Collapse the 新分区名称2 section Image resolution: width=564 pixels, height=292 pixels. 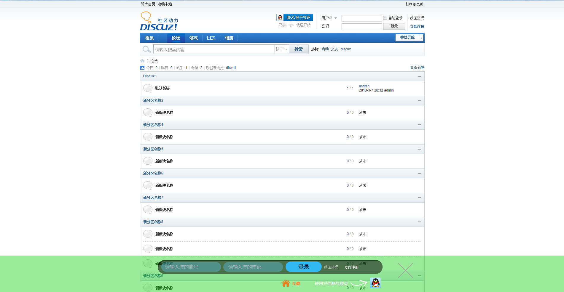click(419, 100)
